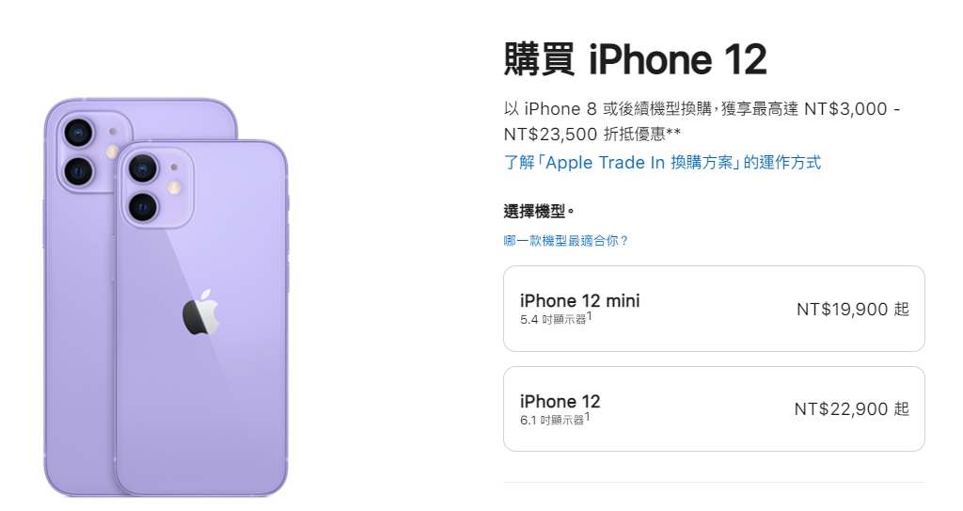Image resolution: width=963 pixels, height=511 pixels.
Task: Open footnote 1 beside 6.1 吋顯示器
Action: [587, 416]
